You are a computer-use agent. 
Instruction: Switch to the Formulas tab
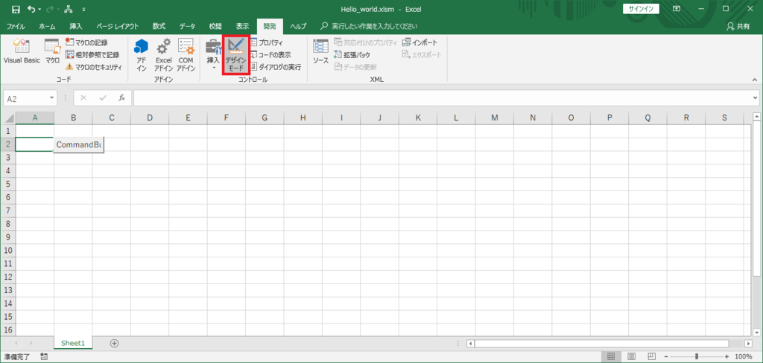[159, 26]
